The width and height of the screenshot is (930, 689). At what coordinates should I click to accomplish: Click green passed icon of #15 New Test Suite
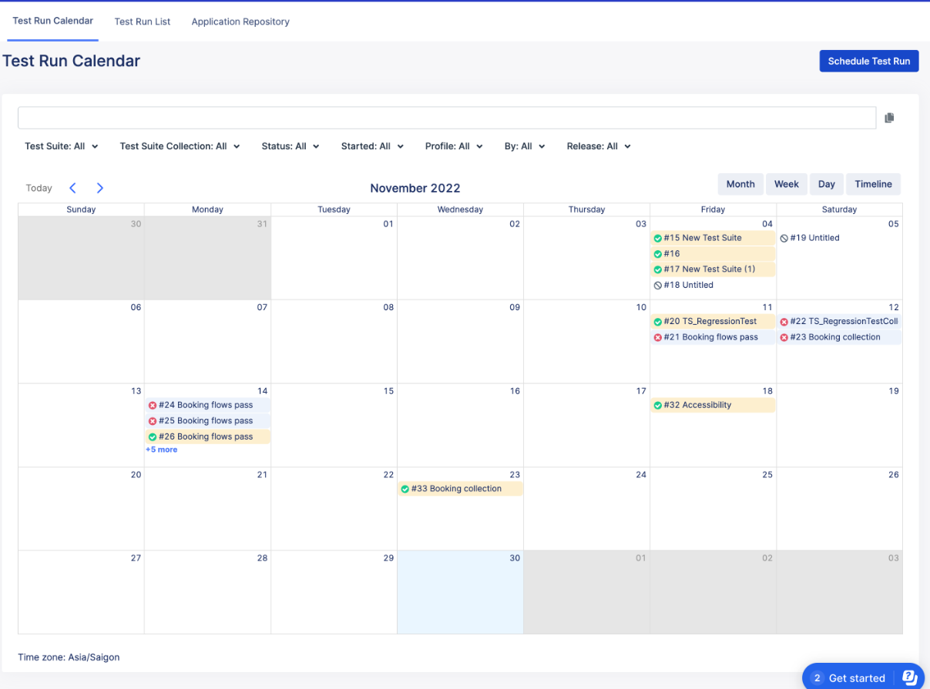click(658, 238)
